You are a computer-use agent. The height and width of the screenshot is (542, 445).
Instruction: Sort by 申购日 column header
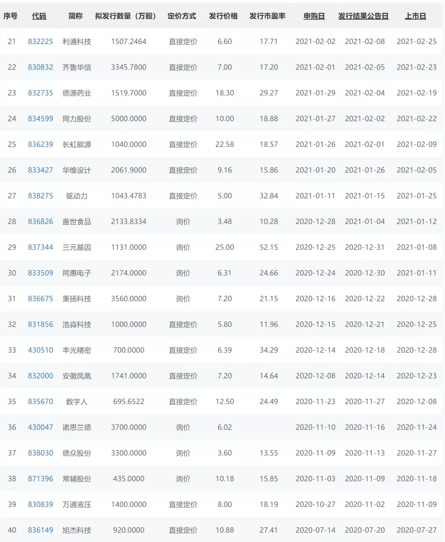point(314,16)
